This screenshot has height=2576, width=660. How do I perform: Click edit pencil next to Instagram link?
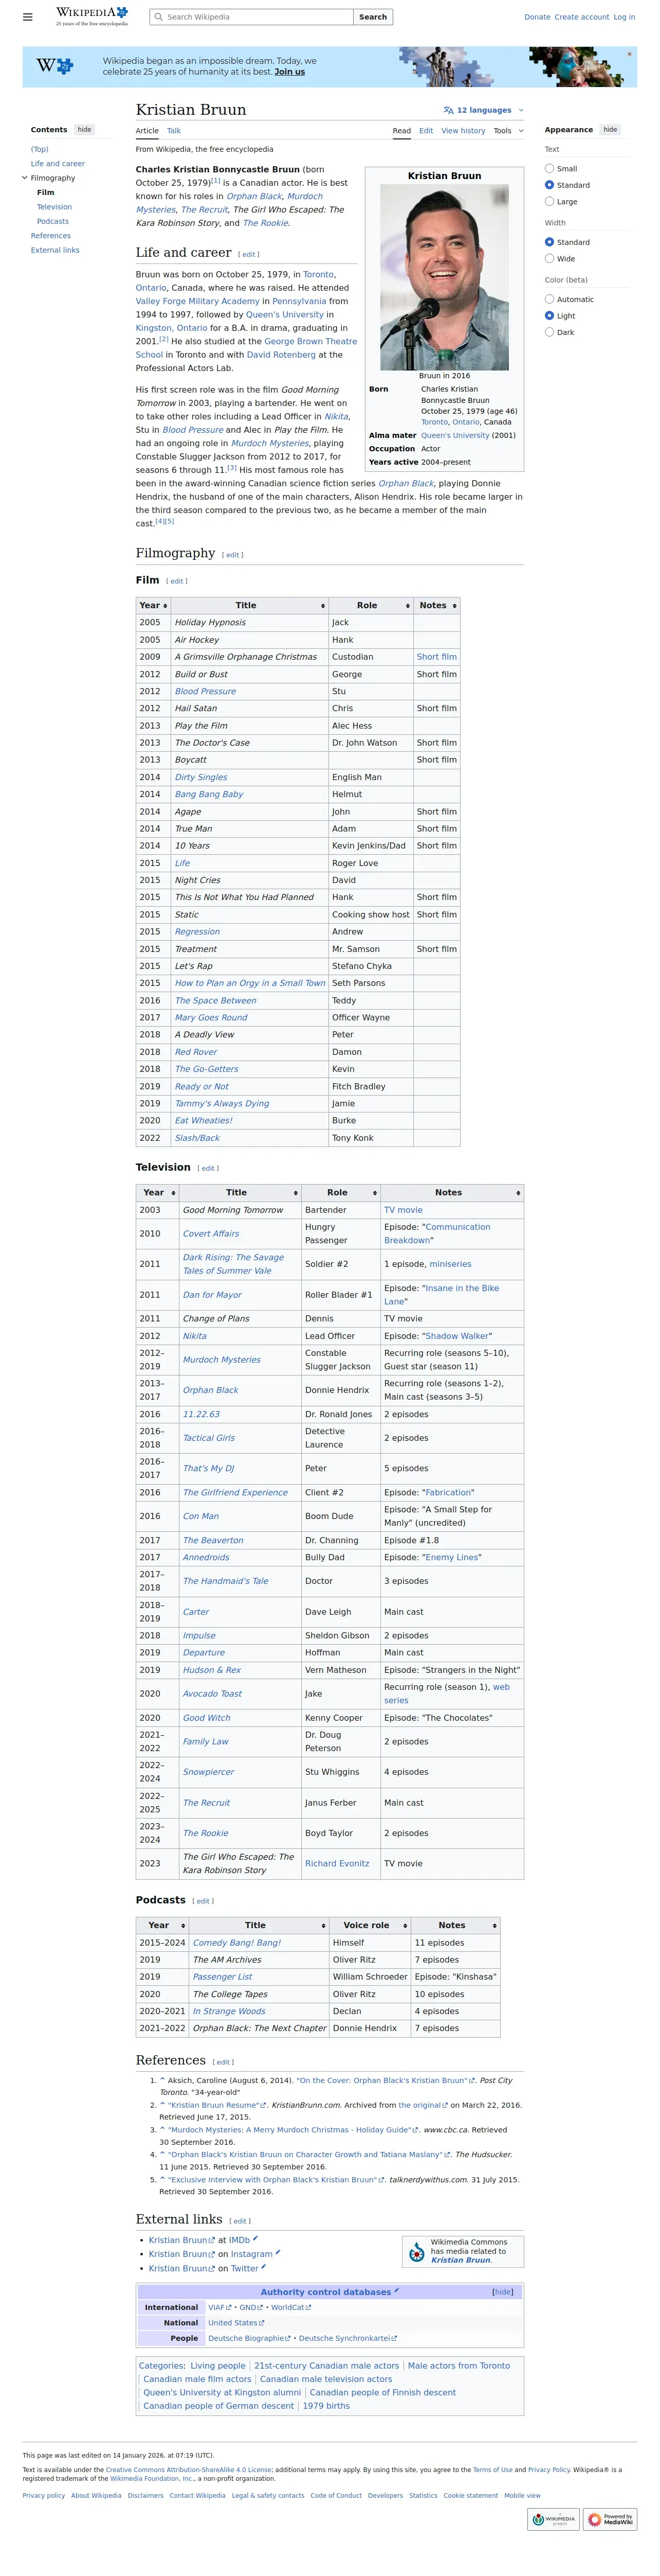(278, 2253)
